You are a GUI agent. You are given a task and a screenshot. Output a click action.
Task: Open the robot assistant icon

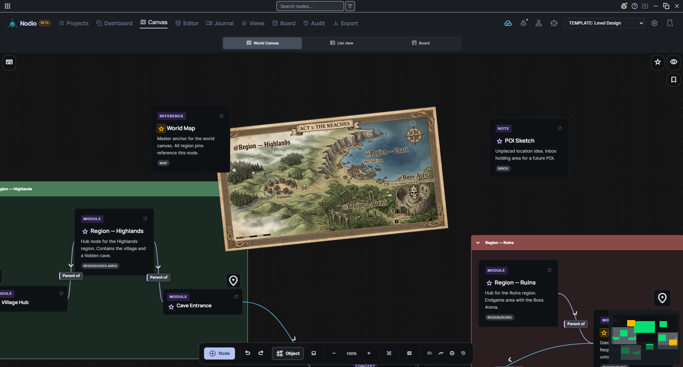point(554,23)
